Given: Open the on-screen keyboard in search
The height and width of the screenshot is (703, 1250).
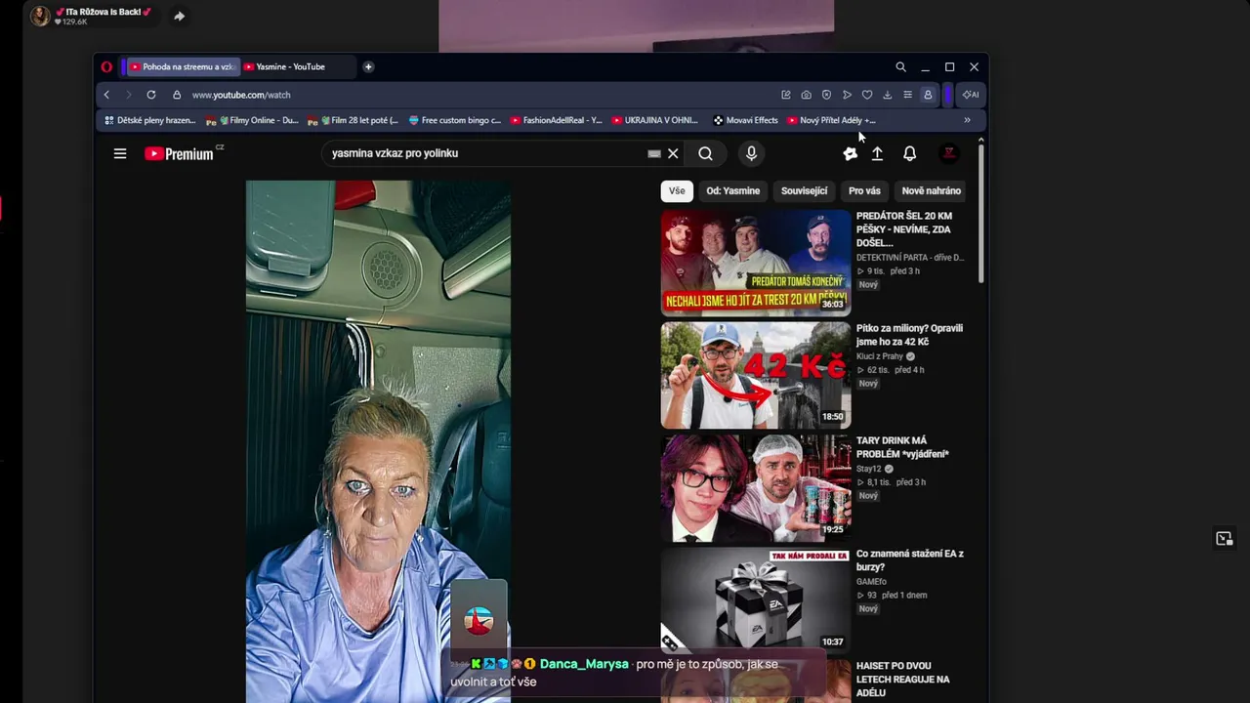Looking at the screenshot, I should point(654,153).
